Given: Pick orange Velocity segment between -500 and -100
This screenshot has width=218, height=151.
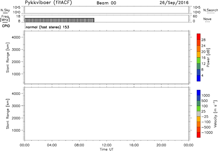Looking at the screenshot, I should click(x=199, y=124).
